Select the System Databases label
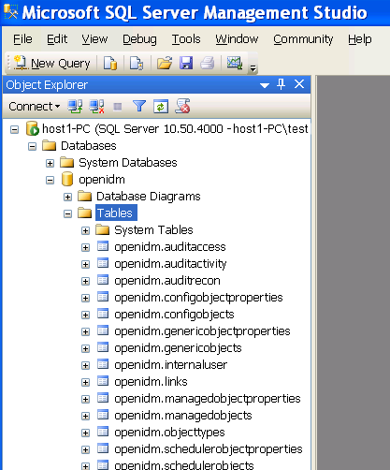Screen dimensions: 390x470 coord(128,163)
